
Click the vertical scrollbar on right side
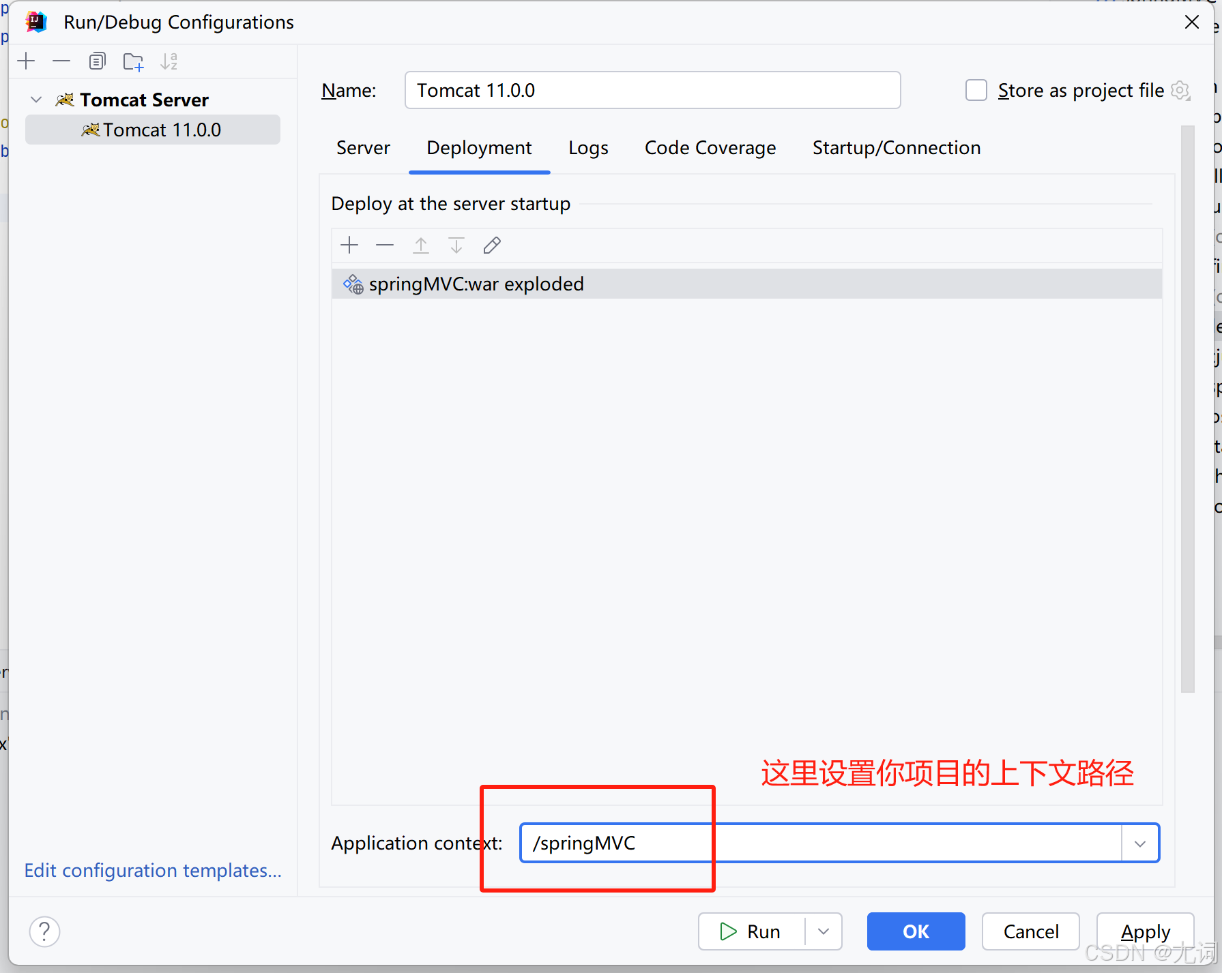point(1188,409)
